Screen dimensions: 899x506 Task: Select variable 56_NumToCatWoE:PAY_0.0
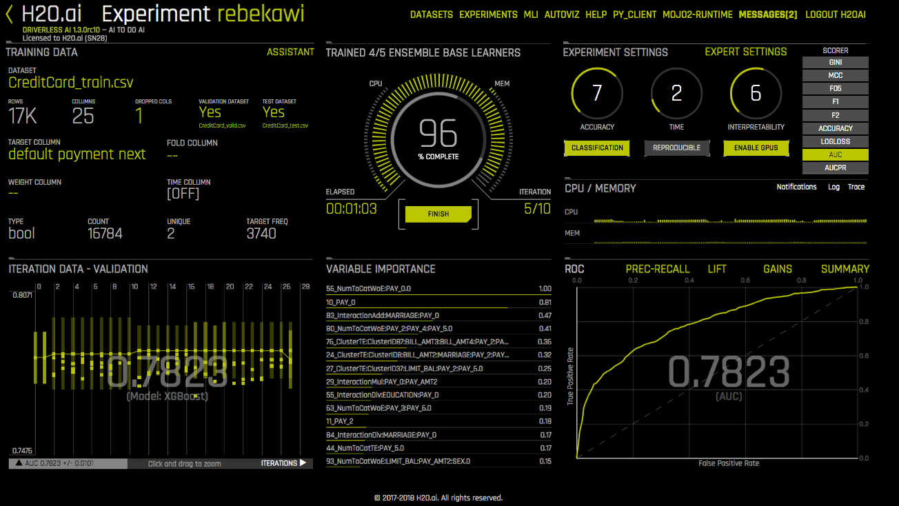click(438, 289)
